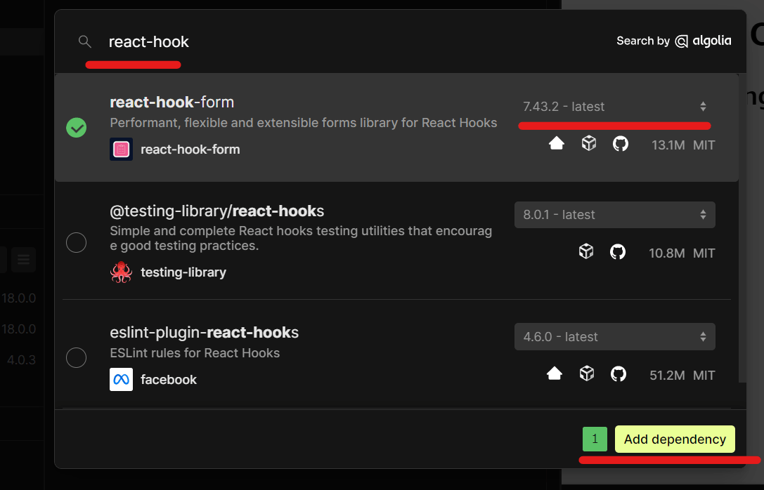The image size is (764, 490).
Task: Click the react-hook-form author avatar
Action: coord(122,150)
